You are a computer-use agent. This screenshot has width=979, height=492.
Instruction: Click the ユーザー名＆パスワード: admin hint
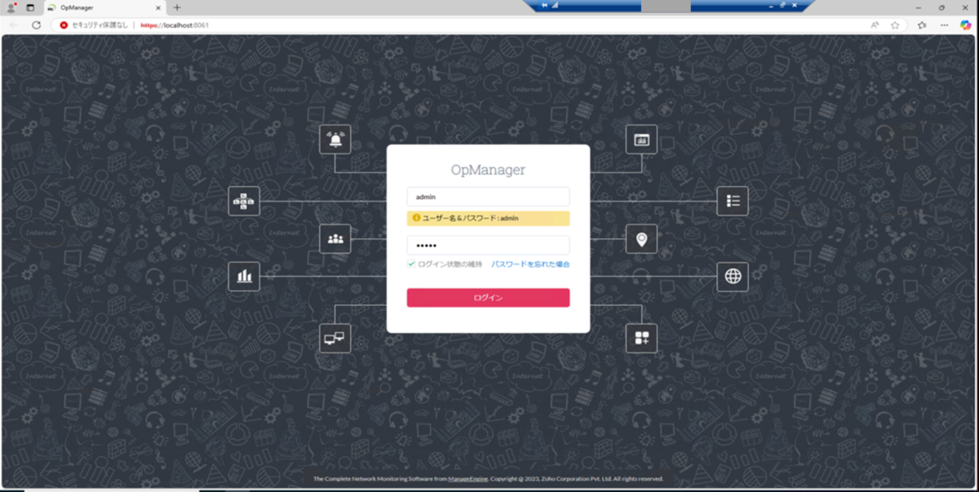(x=488, y=218)
